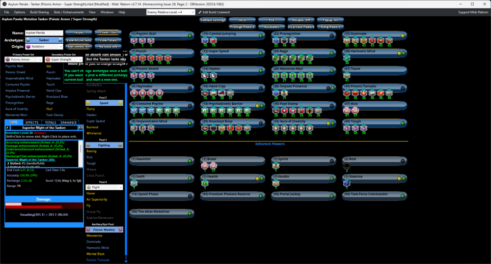Open the Build Sharing menu

pos(39,12)
